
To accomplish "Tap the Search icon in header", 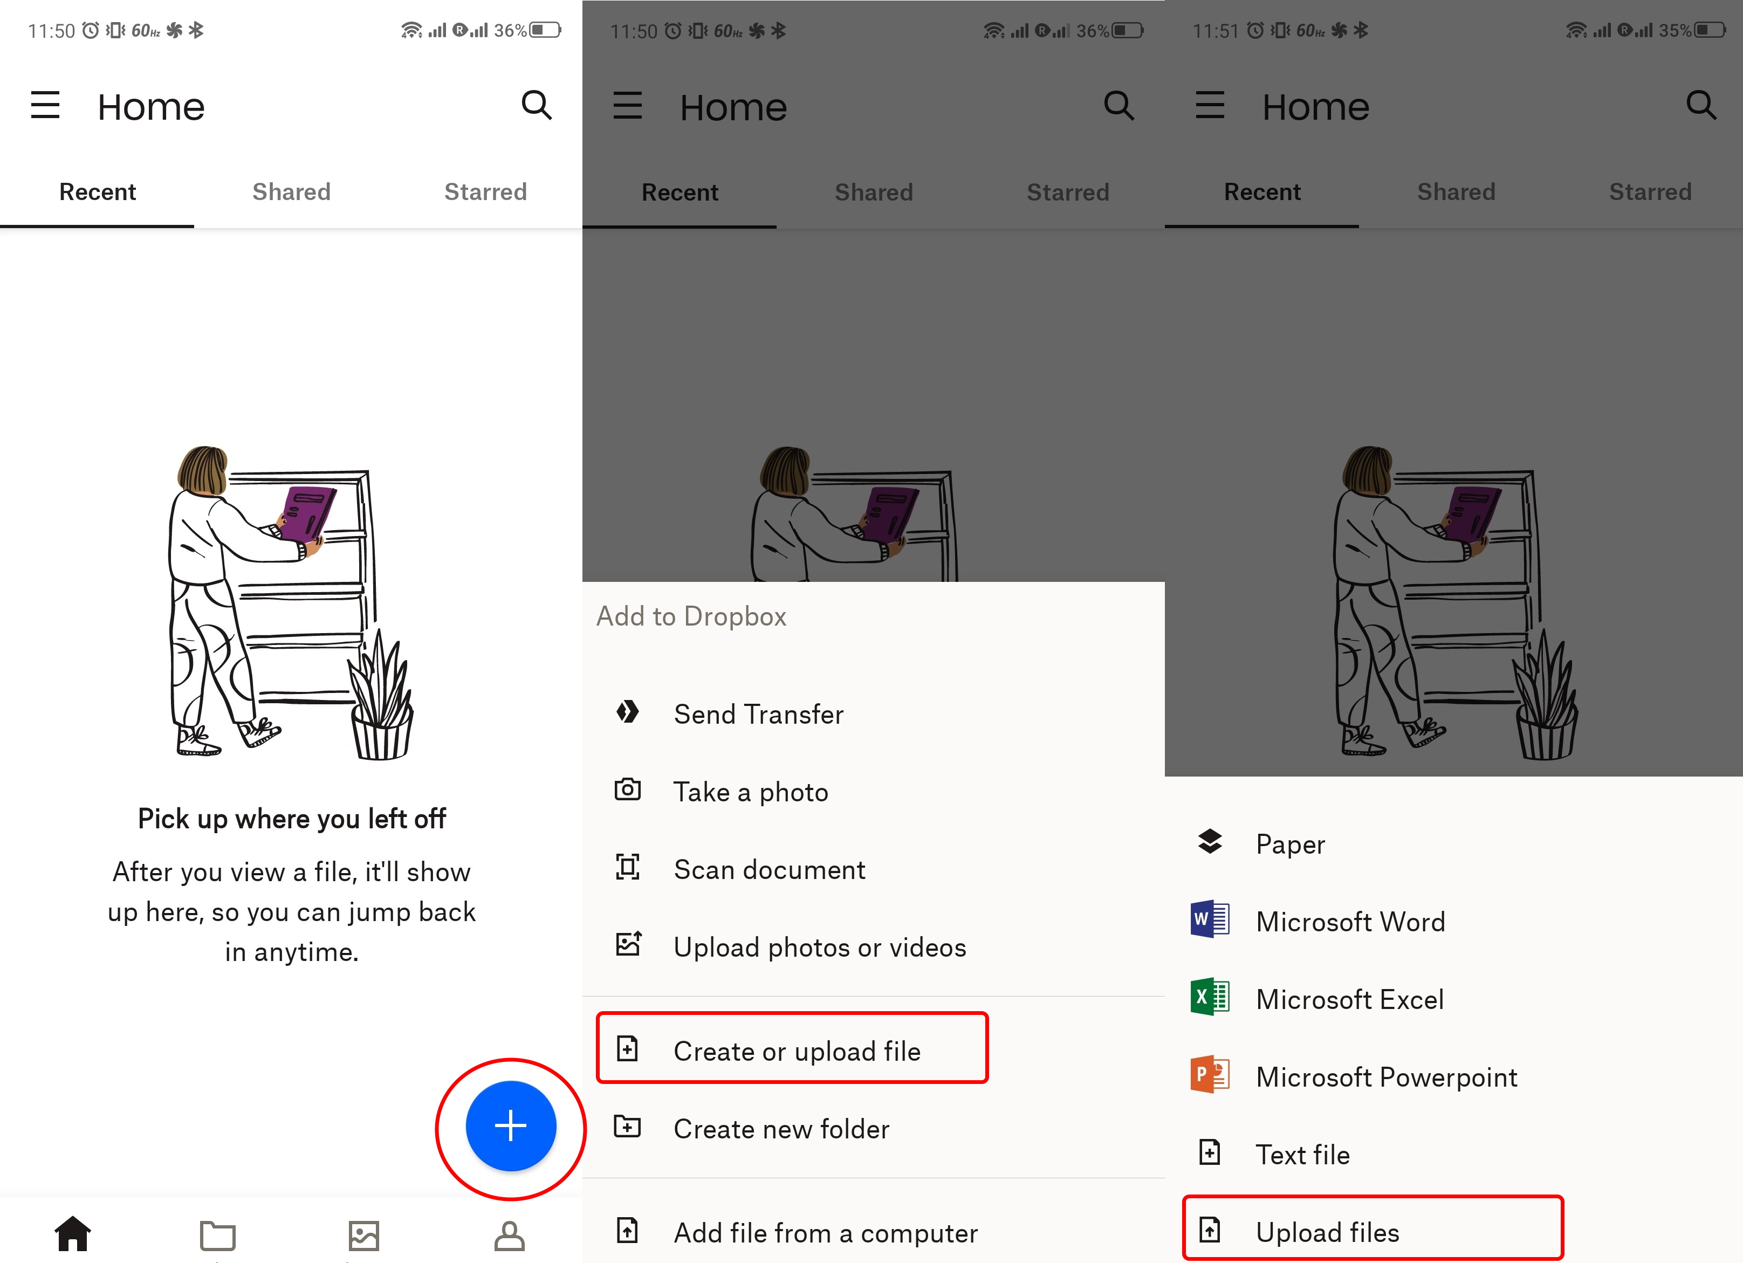I will (537, 106).
